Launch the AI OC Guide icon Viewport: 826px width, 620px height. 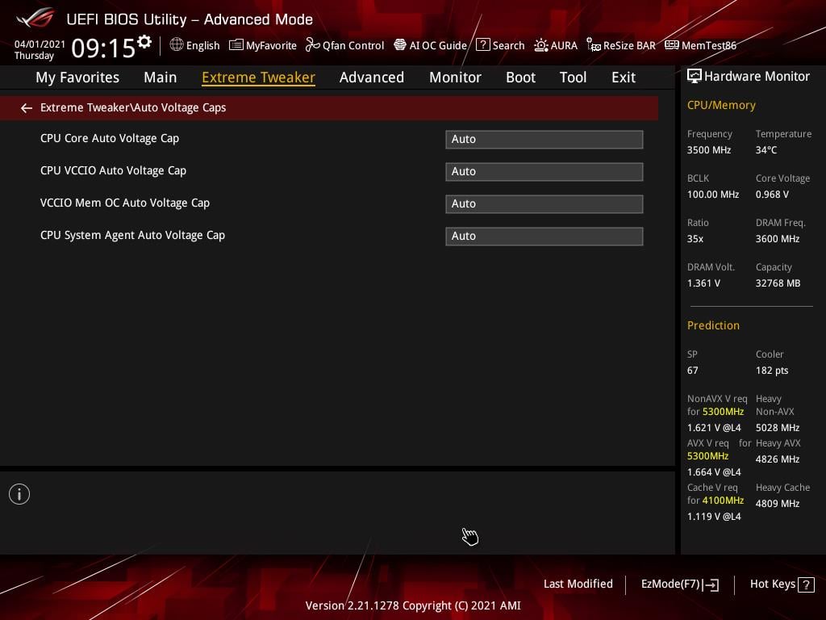coord(400,45)
